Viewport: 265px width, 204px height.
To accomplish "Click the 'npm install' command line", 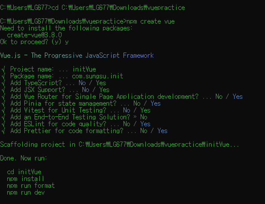I will click(25, 179).
